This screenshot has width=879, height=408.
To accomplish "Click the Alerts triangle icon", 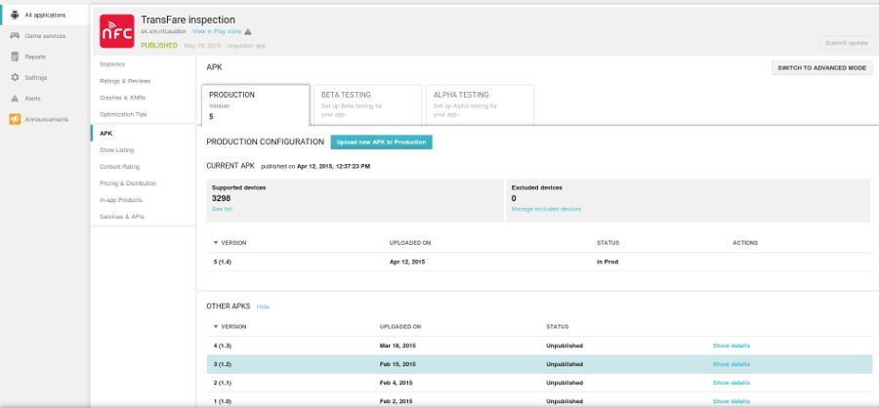I will point(14,99).
